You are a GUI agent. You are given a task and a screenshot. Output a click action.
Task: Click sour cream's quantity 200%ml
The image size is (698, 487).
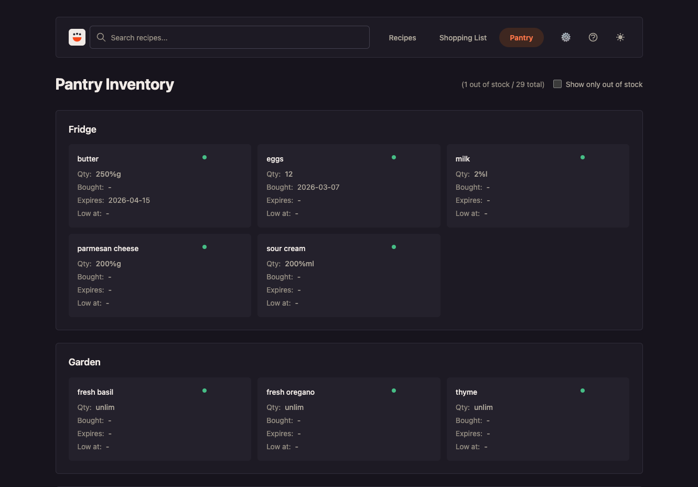299,264
